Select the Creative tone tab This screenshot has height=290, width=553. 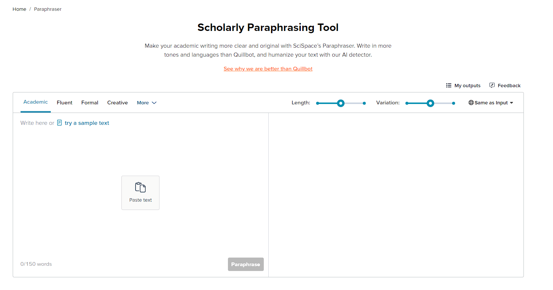tap(117, 103)
